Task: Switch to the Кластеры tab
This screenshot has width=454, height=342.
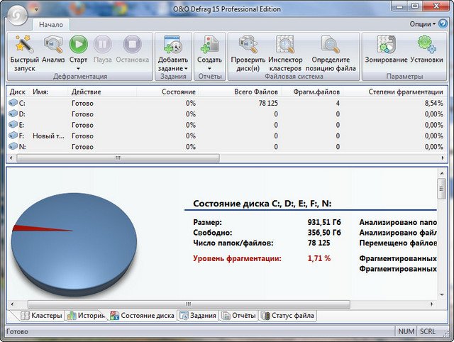Action: 42,316
